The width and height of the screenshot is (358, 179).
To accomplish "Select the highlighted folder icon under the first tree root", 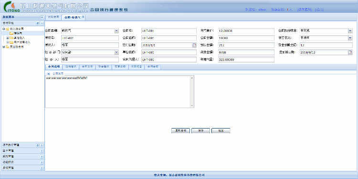I will tap(11, 33).
